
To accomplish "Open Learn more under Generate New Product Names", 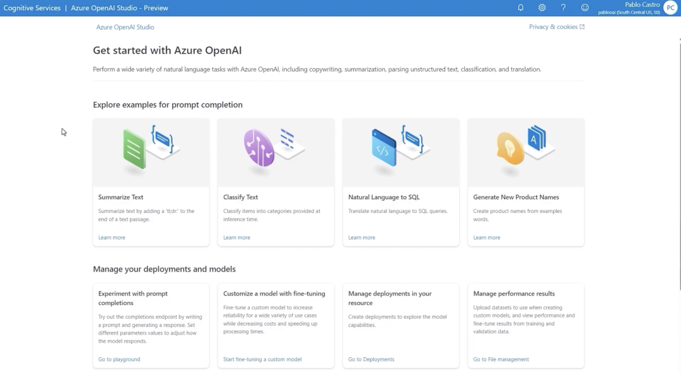I will (487, 238).
